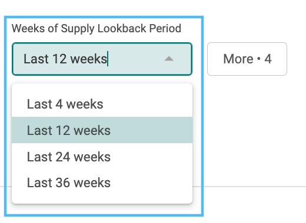The width and height of the screenshot is (306, 223).
Task: Click the highlighted Last 12 weeks entry
Action: [102, 130]
